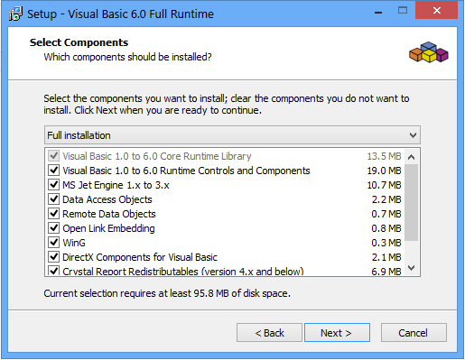The width and height of the screenshot is (465, 360).
Task: Toggle MS Jet Engine 1.x to 3.x checkbox
Action: (53, 185)
